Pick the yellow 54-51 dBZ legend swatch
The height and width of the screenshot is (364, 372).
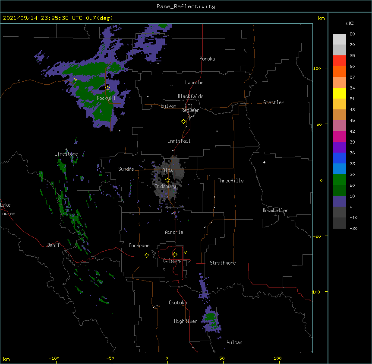[x=339, y=93]
